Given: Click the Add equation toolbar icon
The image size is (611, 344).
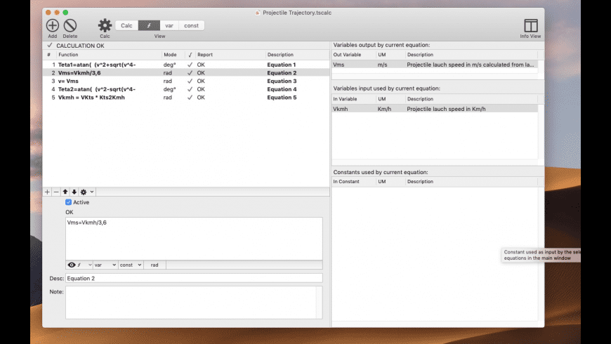Looking at the screenshot, I should pos(53,26).
